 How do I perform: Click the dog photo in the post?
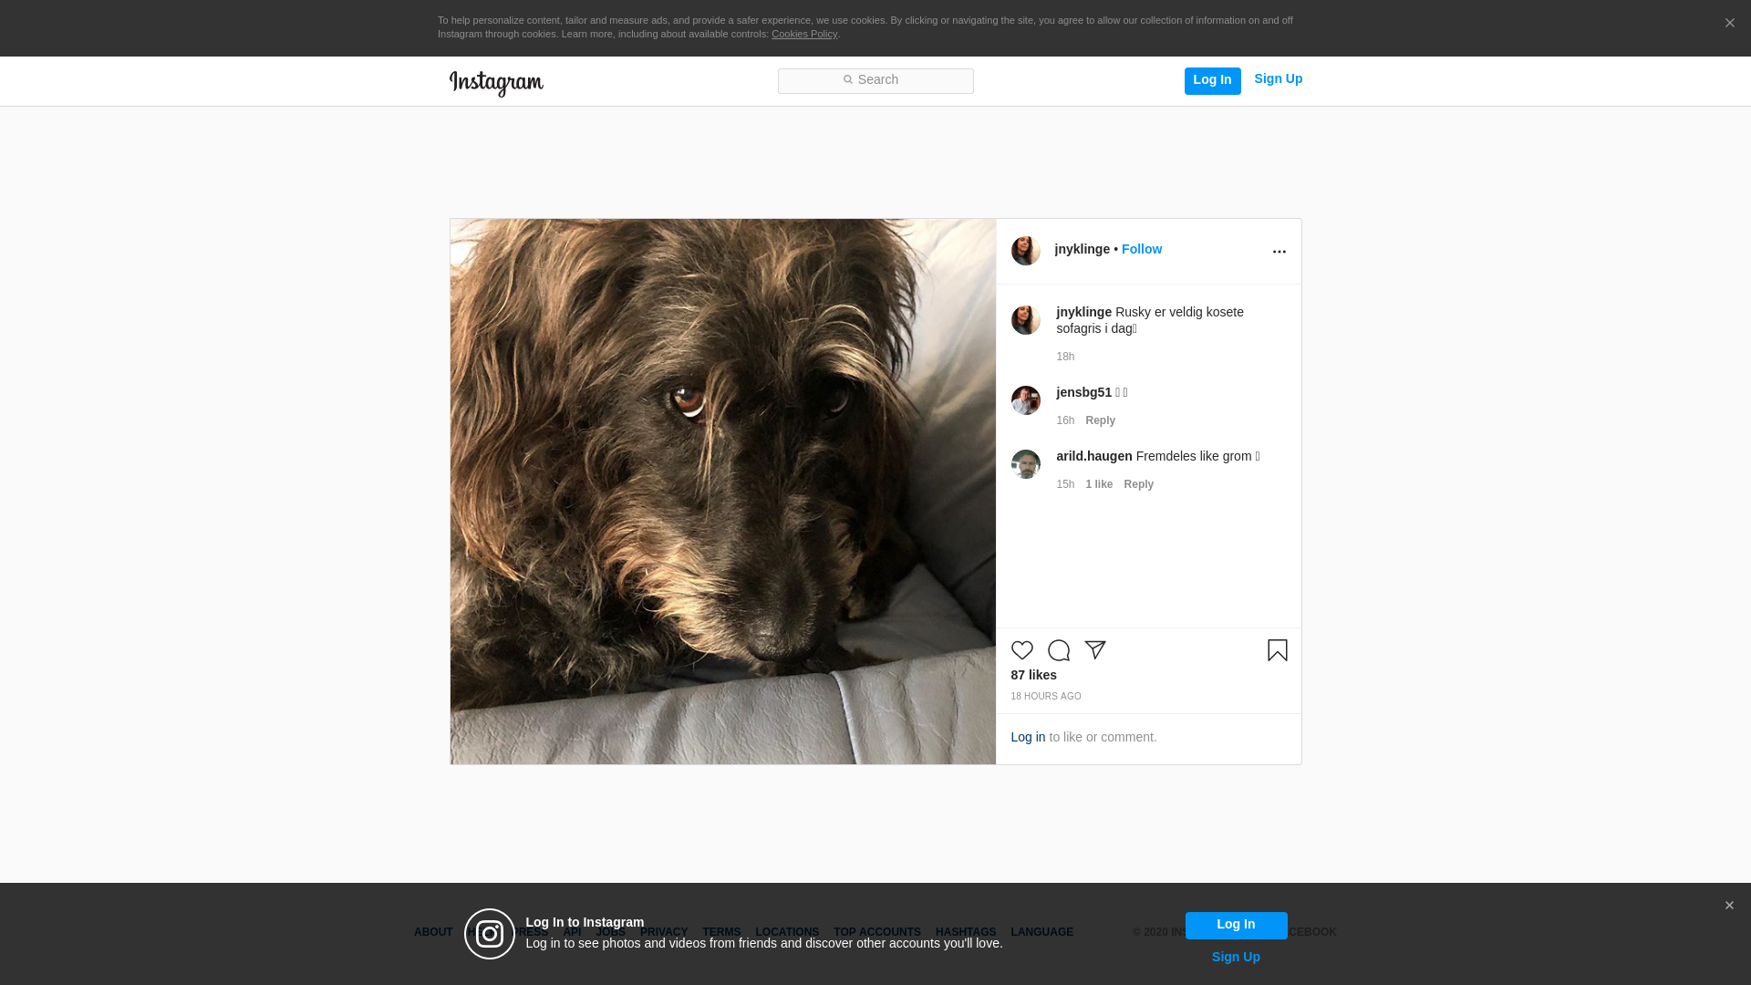722,492
